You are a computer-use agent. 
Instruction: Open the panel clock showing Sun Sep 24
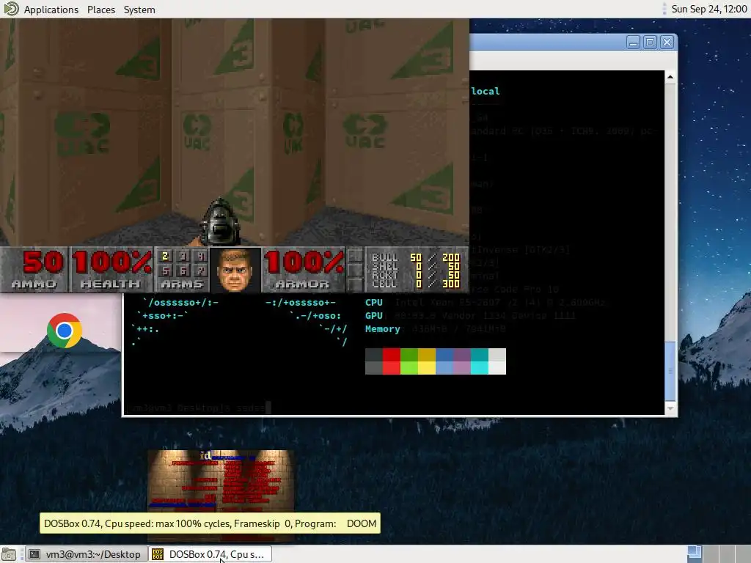coord(709,9)
